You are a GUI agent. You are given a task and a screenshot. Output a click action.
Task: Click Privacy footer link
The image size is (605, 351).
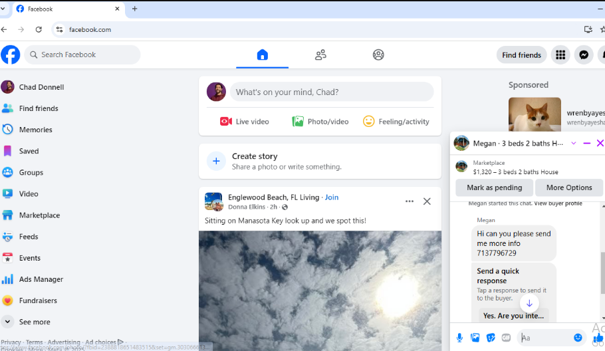click(x=11, y=342)
